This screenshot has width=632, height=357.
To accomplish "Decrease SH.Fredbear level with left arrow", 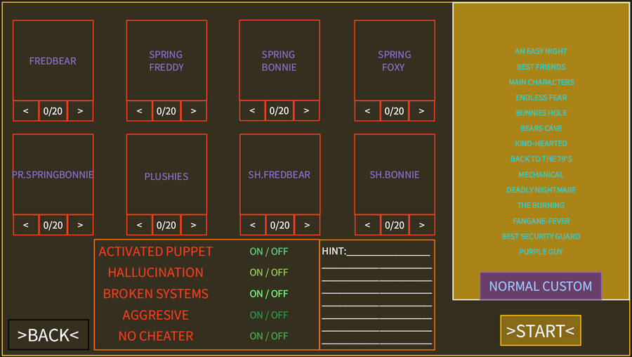I will coord(253,225).
